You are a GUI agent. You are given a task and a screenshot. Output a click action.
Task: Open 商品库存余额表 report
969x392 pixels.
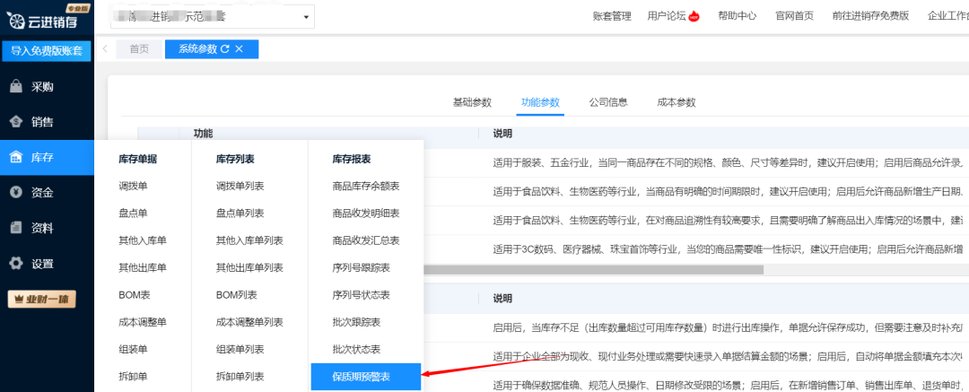(366, 186)
